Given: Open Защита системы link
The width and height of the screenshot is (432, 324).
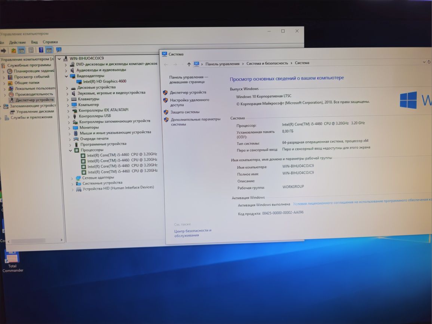Looking at the screenshot, I should (x=185, y=112).
